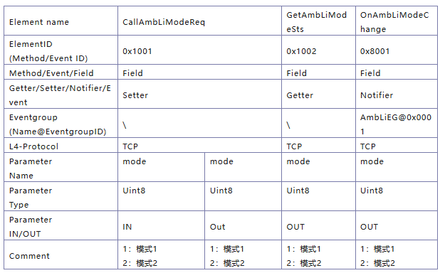The height and width of the screenshot is (273, 440).
Task: Click the Parameter Type row label
Action: 31,198
